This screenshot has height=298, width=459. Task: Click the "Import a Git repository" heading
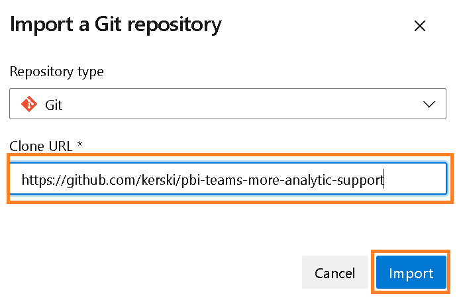click(x=116, y=25)
